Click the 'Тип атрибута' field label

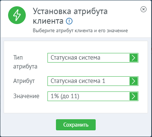click(25, 62)
